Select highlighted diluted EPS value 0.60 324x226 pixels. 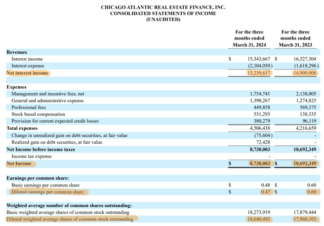[x=312, y=192]
